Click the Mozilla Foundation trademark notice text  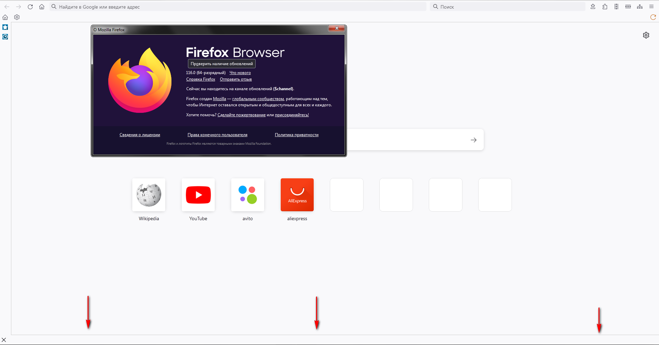[219, 144]
